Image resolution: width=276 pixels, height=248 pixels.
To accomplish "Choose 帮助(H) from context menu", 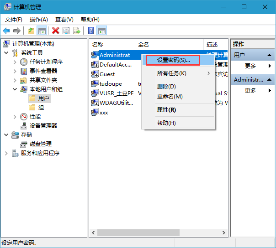I will (x=179, y=123).
